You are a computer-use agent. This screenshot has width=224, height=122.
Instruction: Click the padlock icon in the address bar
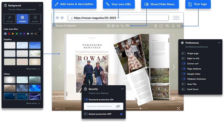coord(72,18)
